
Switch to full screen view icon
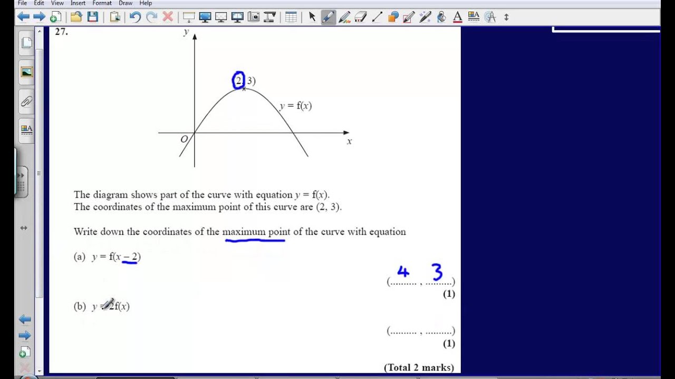[205, 17]
